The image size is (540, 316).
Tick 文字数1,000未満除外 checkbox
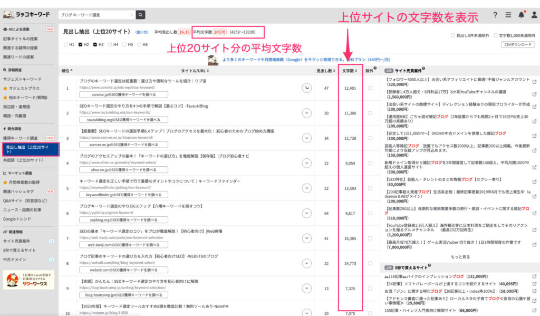click(x=495, y=35)
